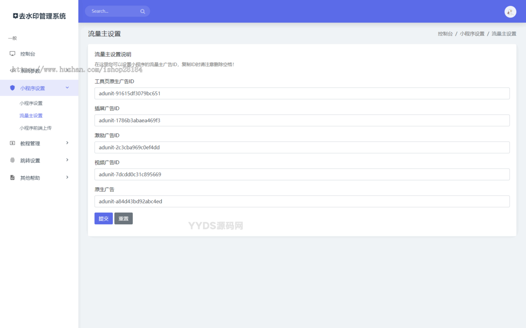Collapse the 小程序设置 submenu chevron
Viewport: 526px width, 328px height.
(x=67, y=87)
